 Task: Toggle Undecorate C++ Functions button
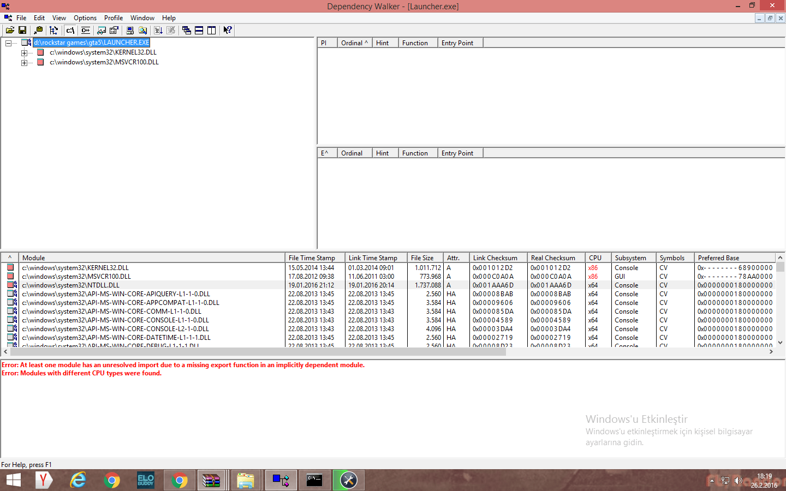[86, 31]
